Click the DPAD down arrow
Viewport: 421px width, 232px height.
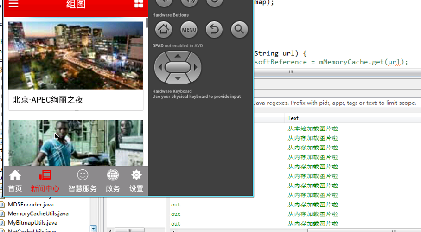[178, 78]
